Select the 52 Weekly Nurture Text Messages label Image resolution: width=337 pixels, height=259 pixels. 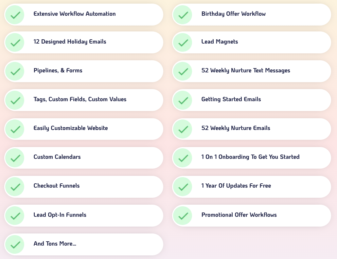pyautogui.click(x=246, y=70)
